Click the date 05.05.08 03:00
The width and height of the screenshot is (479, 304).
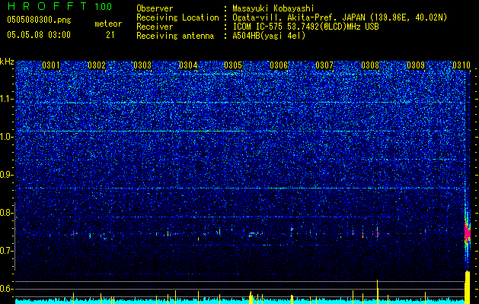[39, 34]
